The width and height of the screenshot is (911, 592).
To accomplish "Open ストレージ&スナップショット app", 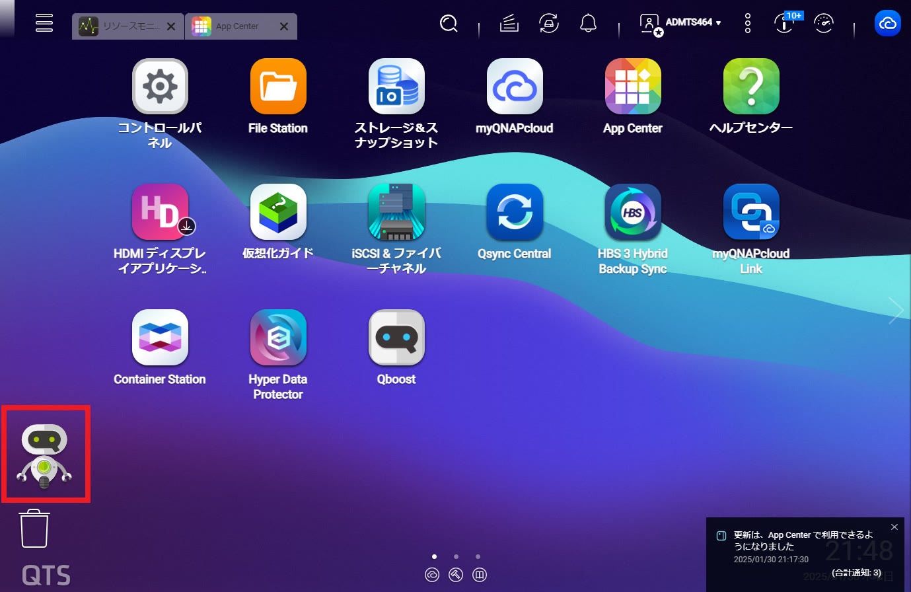I will [396, 87].
